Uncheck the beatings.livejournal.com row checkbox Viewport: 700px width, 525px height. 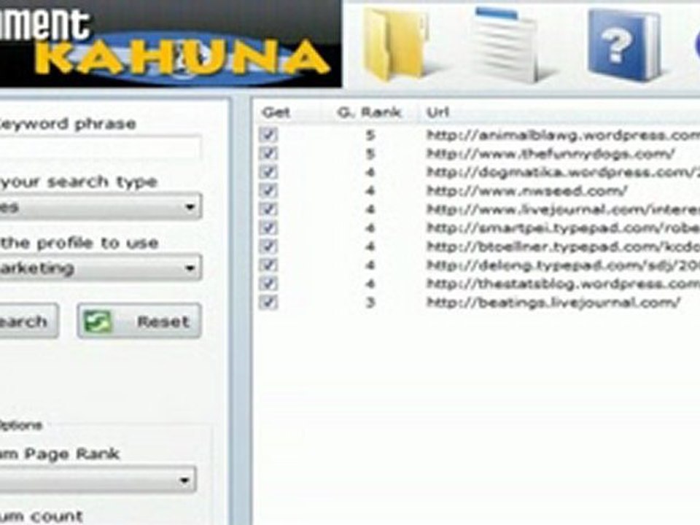click(x=268, y=303)
